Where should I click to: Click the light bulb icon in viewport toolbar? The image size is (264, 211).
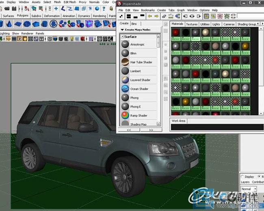coord(72,39)
